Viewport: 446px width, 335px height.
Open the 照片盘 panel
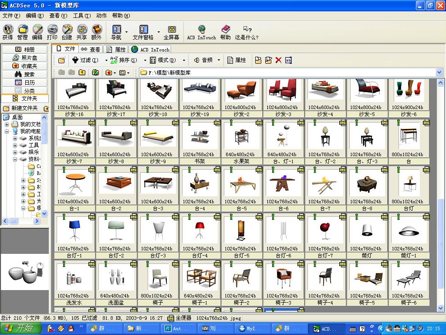(x=25, y=58)
